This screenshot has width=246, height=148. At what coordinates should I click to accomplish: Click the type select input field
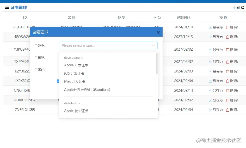(x=108, y=46)
